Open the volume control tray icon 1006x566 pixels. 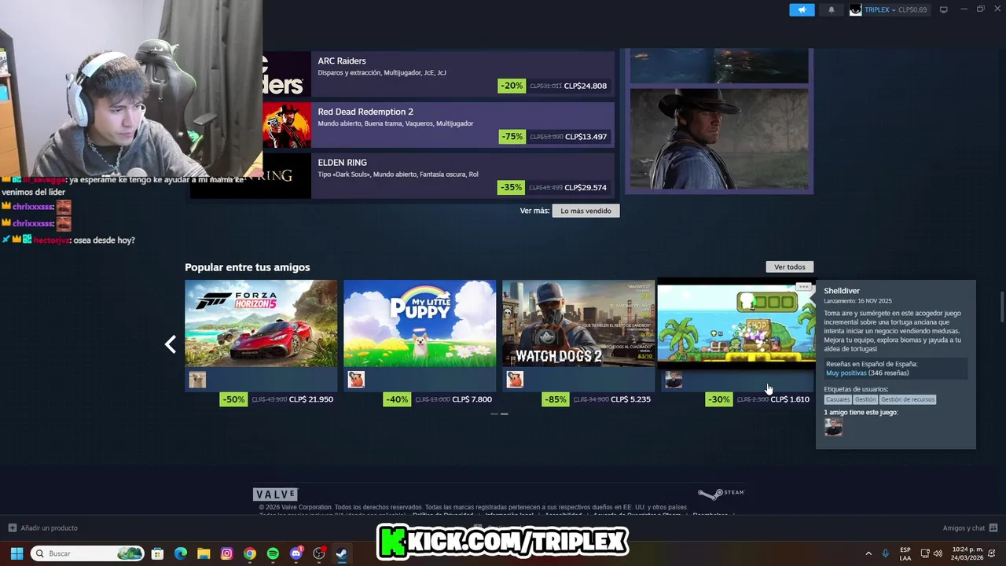click(938, 553)
